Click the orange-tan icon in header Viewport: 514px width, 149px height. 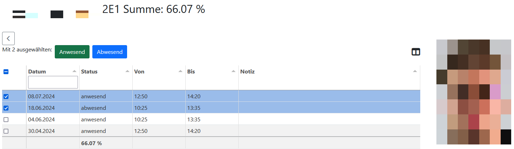[x=82, y=14]
